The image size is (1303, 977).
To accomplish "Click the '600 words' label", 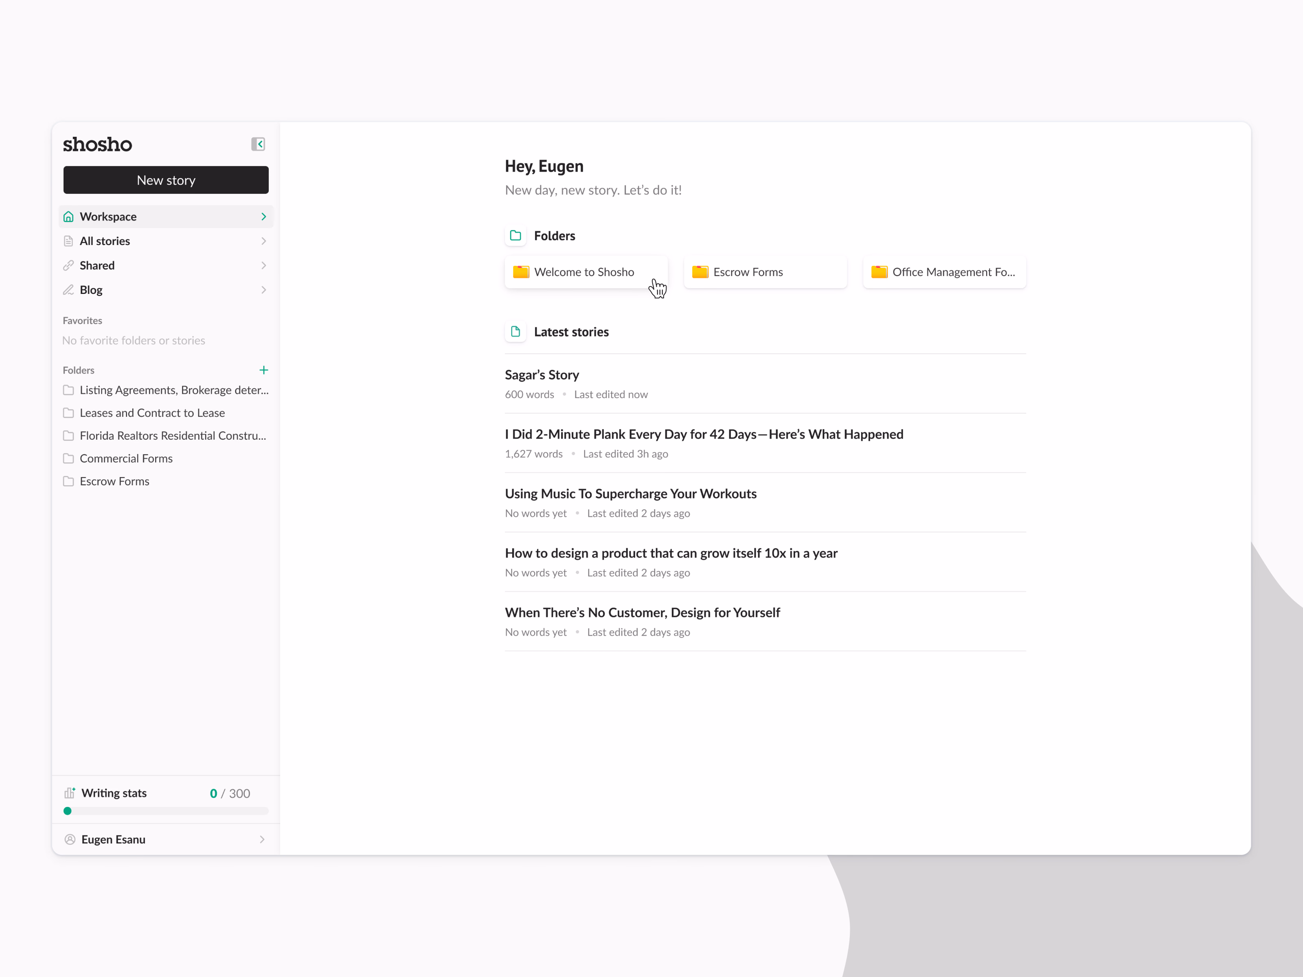I will click(x=530, y=394).
